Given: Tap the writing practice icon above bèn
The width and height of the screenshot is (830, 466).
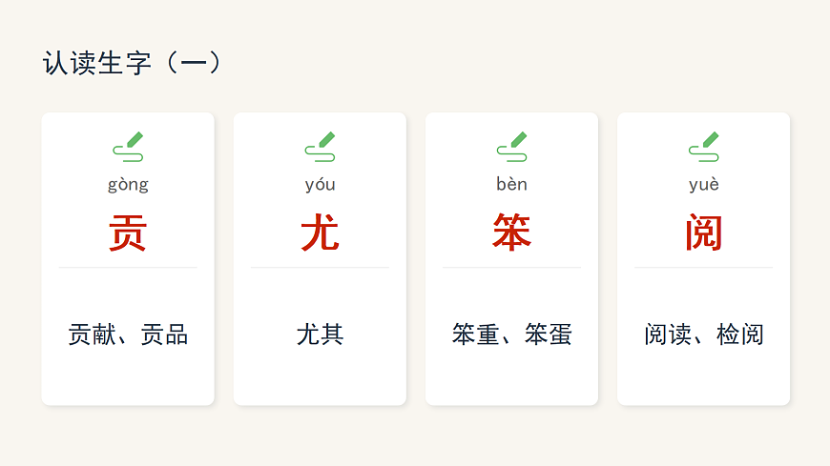Looking at the screenshot, I should [x=511, y=147].
